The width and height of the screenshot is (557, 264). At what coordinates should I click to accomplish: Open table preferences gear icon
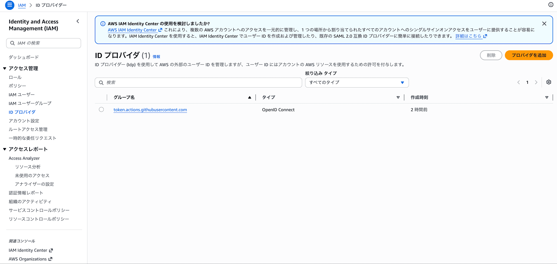[x=549, y=82]
